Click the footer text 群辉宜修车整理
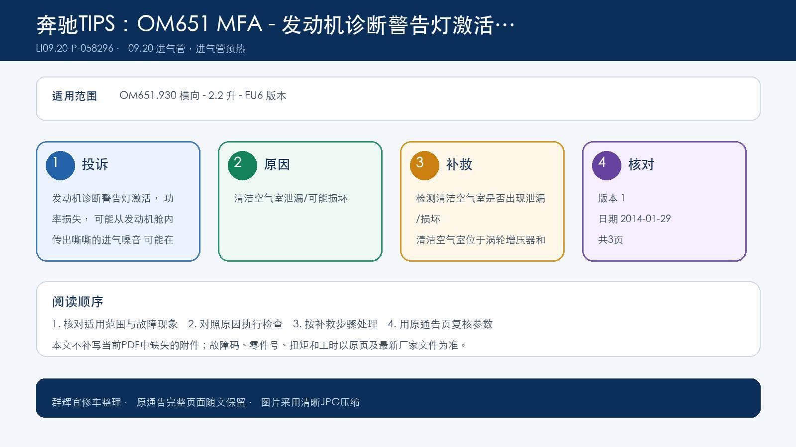796x447 pixels. pos(87,402)
